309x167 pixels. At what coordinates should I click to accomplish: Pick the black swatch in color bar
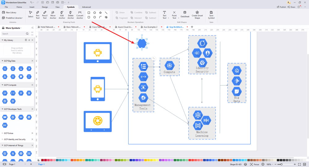(278, 160)
